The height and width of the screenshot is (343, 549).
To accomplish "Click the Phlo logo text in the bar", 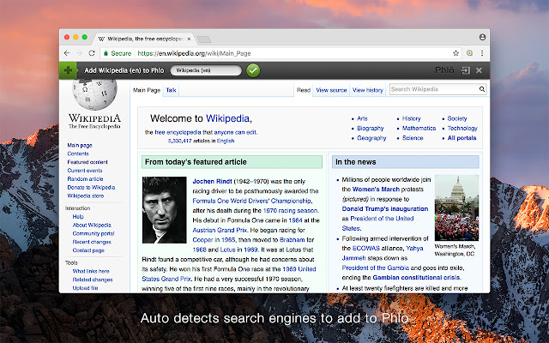I will (444, 70).
